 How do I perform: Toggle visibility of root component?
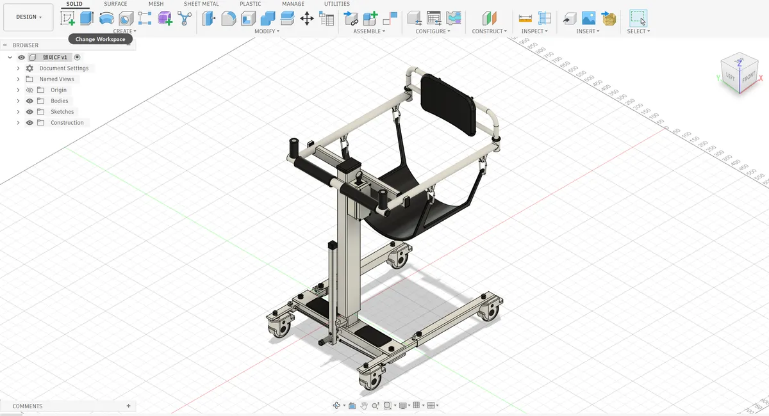21,58
